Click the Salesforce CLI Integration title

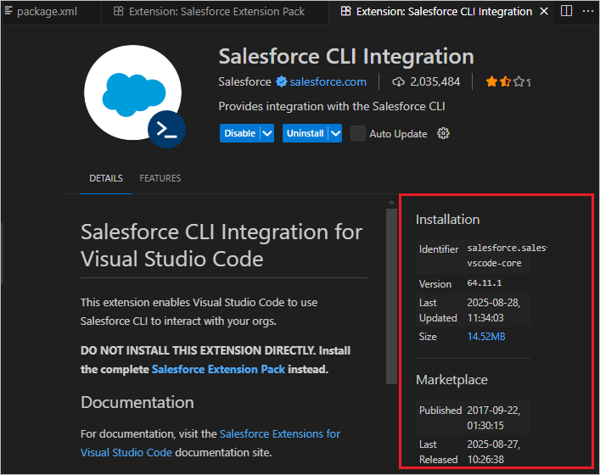click(346, 57)
